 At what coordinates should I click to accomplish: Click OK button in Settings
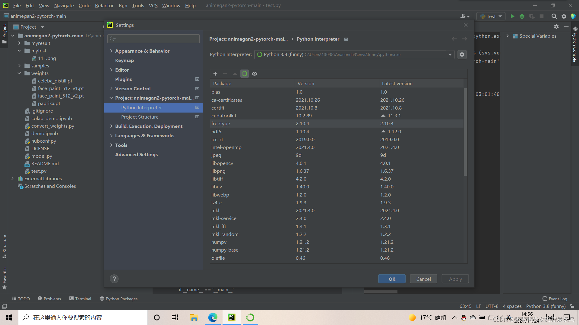392,279
